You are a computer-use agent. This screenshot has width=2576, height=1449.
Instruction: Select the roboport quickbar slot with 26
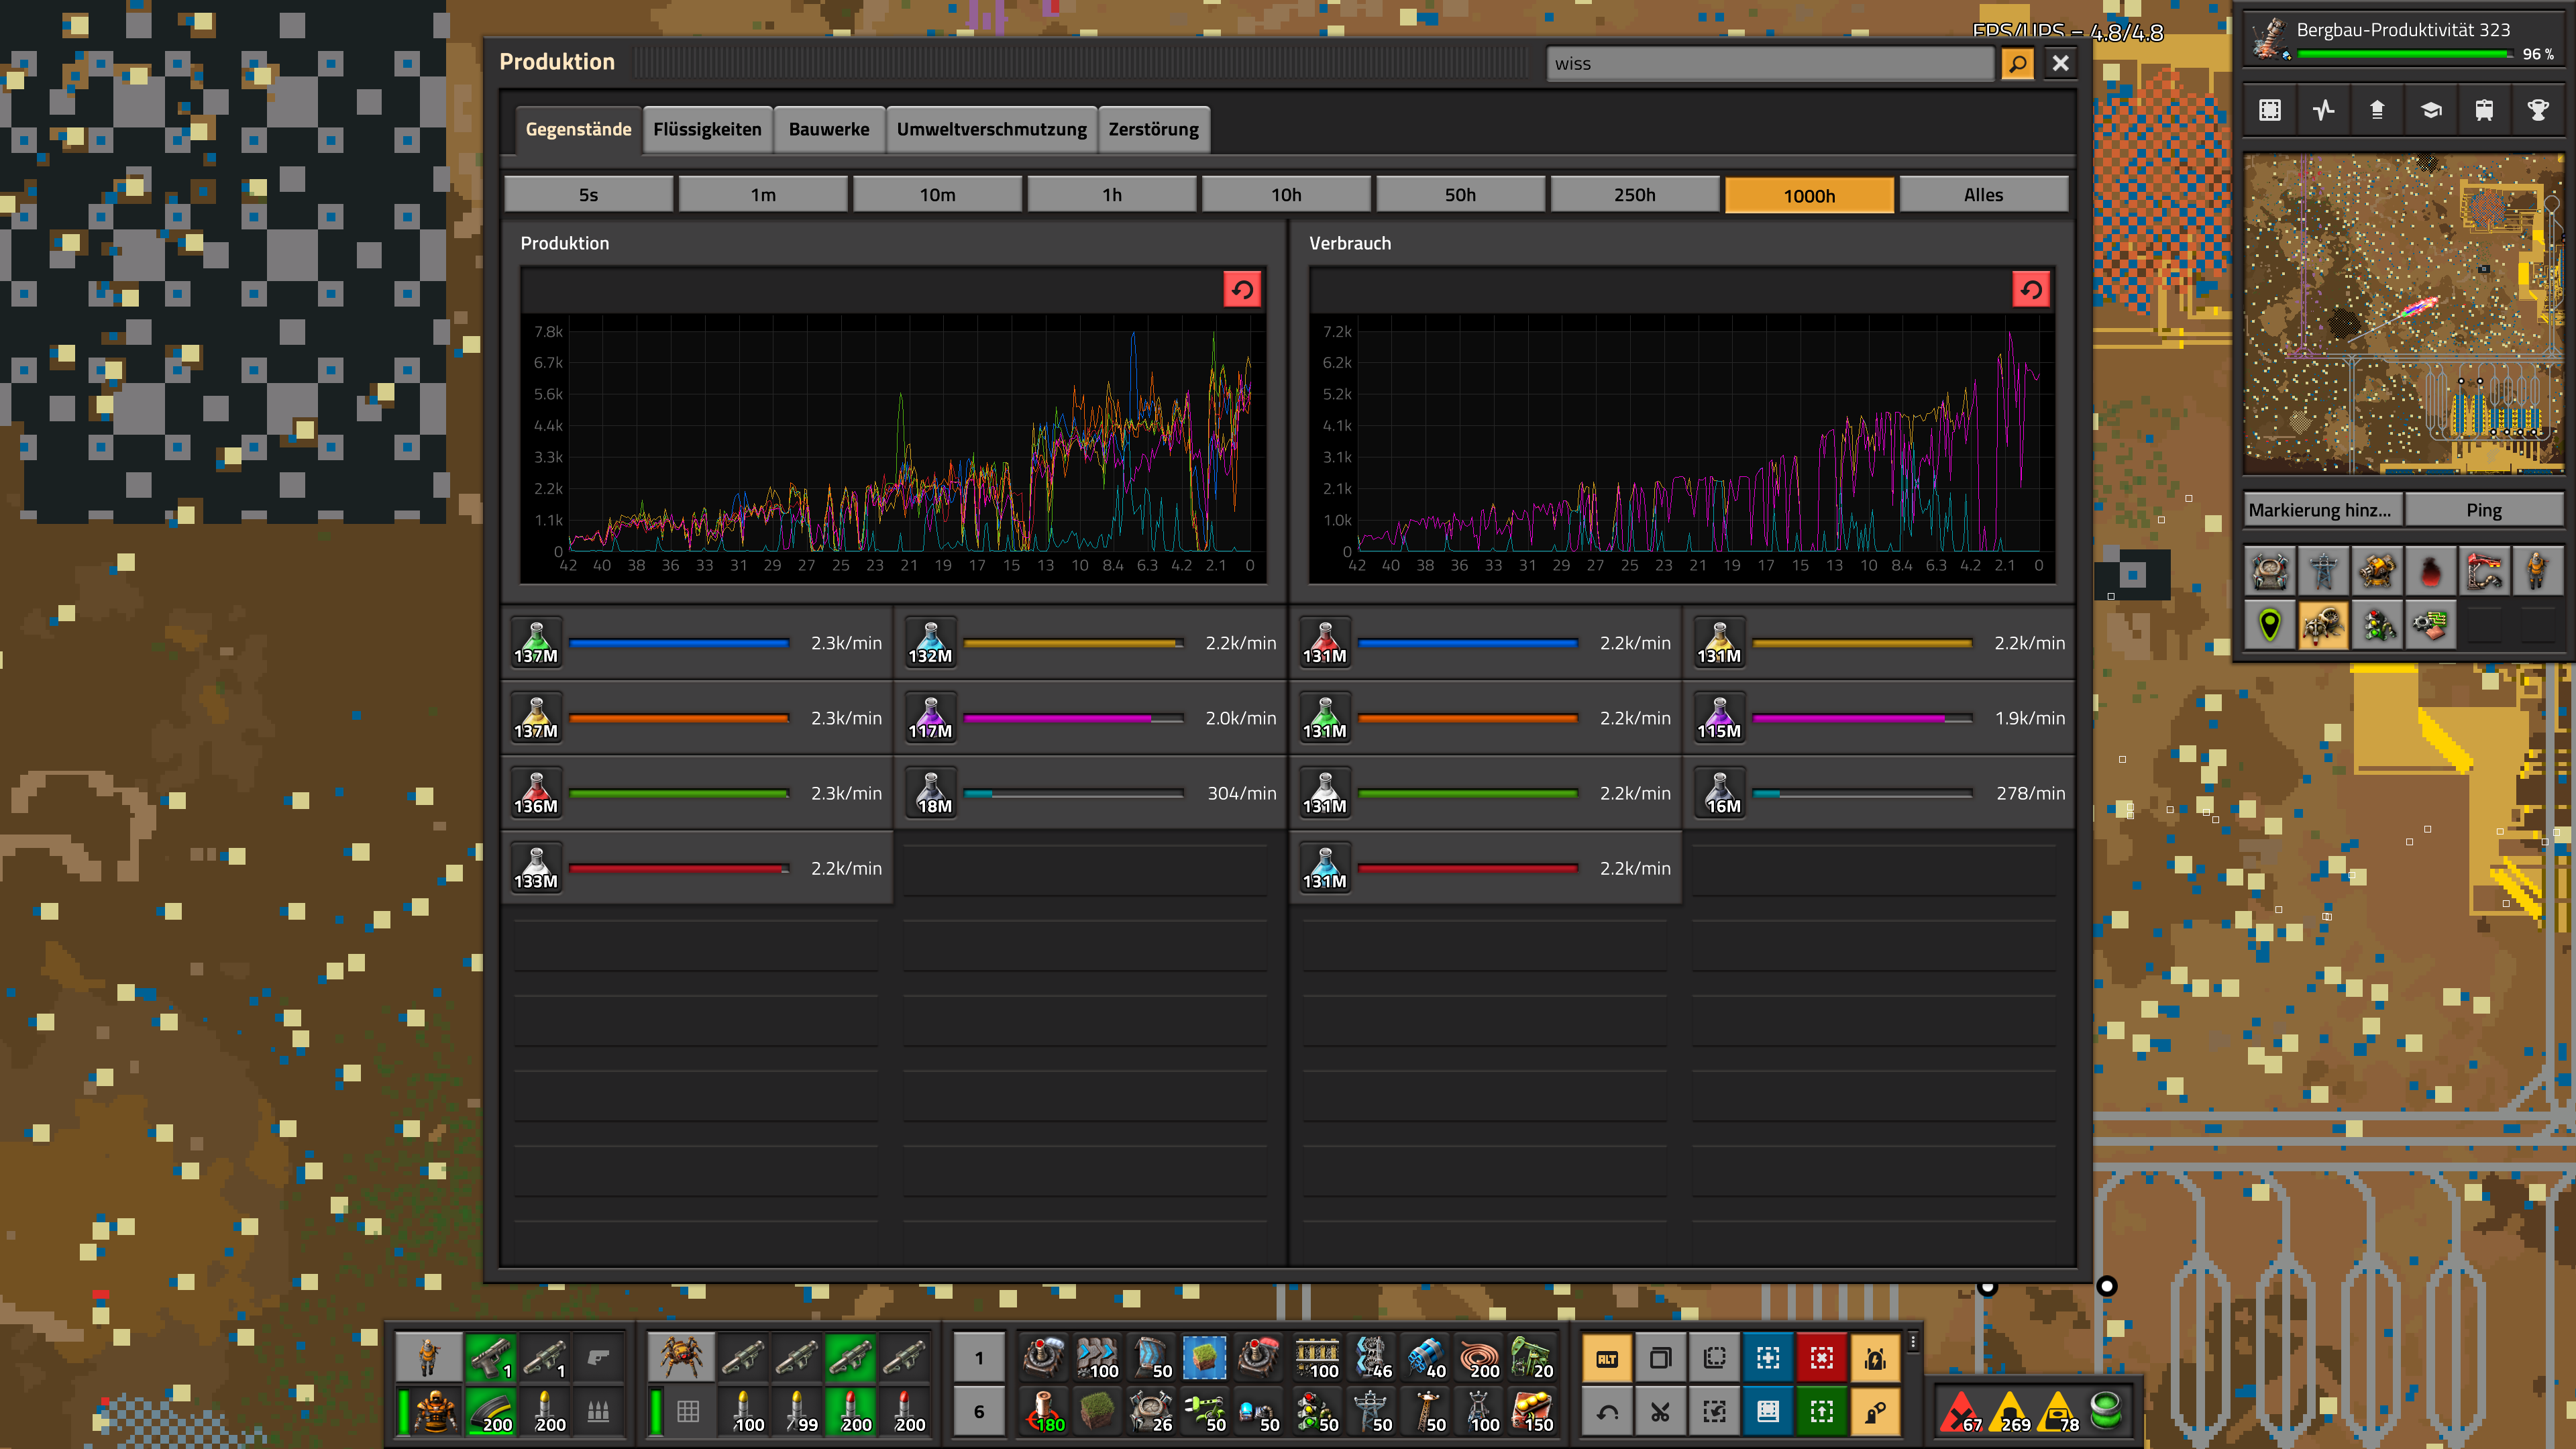tap(1151, 1411)
